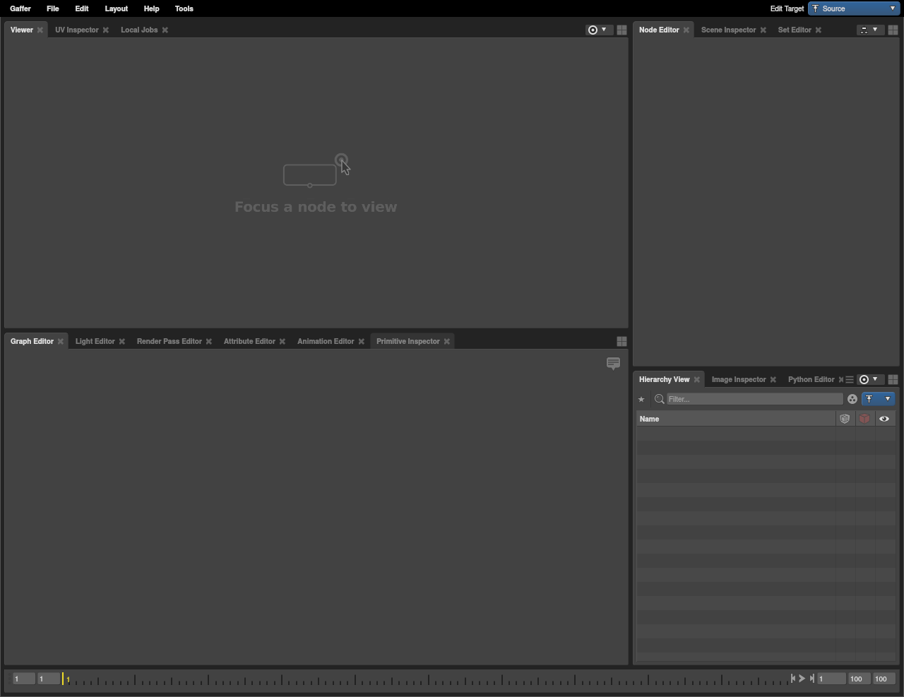
Task: Switch to the Light Editor tab
Action: click(x=95, y=342)
